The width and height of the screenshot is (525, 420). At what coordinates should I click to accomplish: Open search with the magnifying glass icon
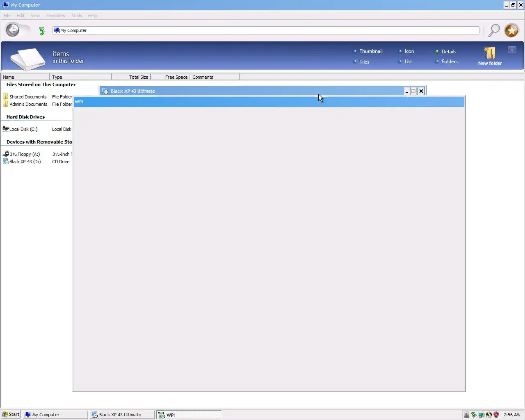click(x=494, y=30)
